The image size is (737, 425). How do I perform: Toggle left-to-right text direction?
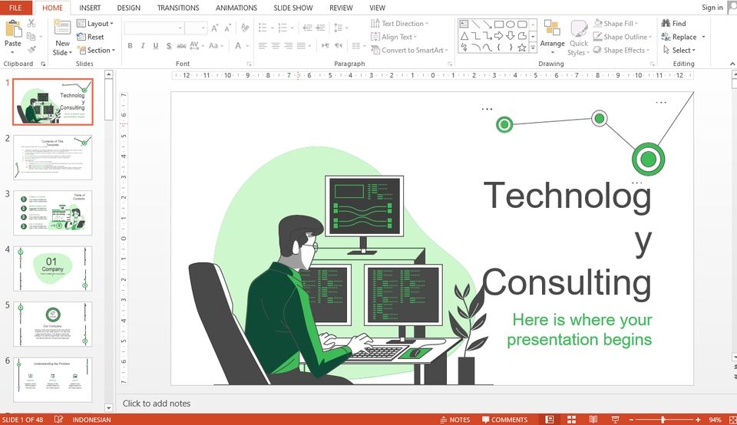click(326, 45)
